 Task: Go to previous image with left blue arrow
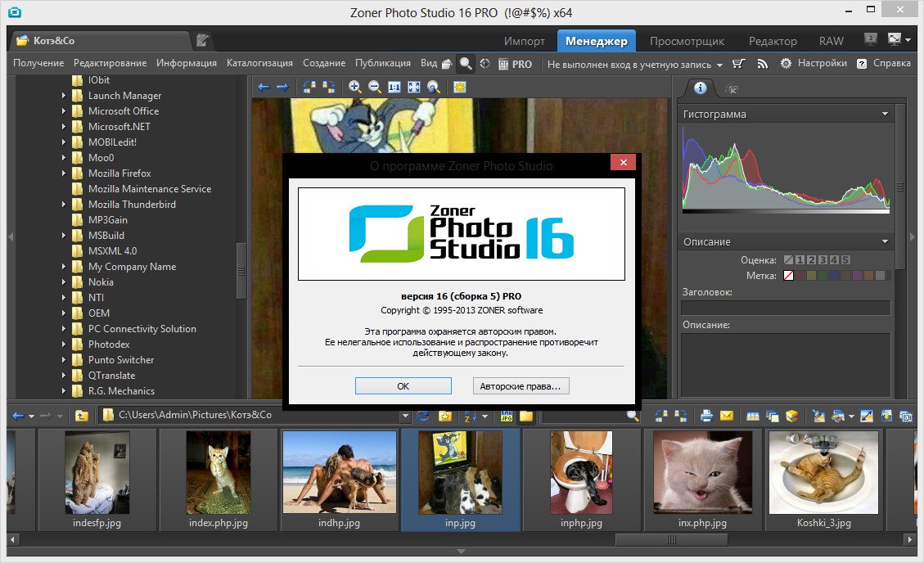pos(264,88)
